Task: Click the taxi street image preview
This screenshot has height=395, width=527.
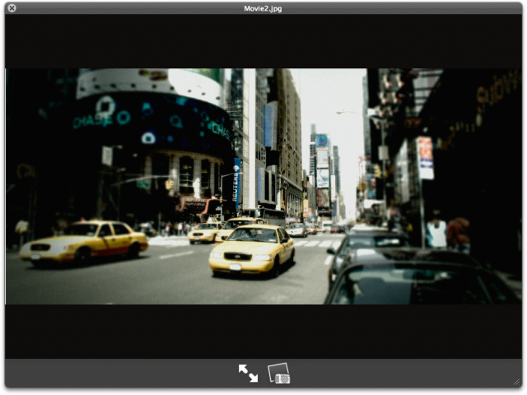Action: tap(263, 187)
